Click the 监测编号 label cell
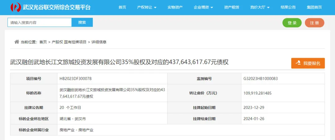The height and width of the screenshot is (140, 335). click(204, 78)
